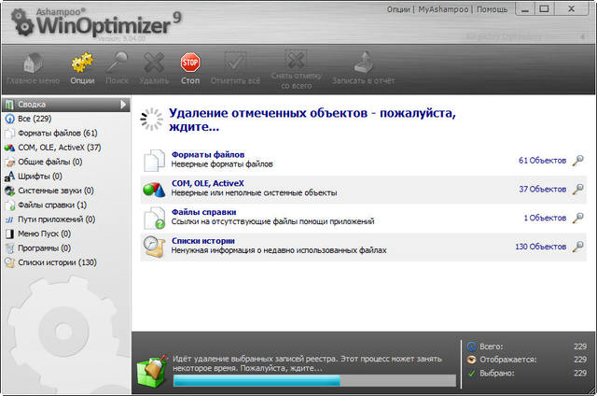Select Меню Пуск (0) in sidebar
Screen dimensions: 597x396
(x=66, y=233)
